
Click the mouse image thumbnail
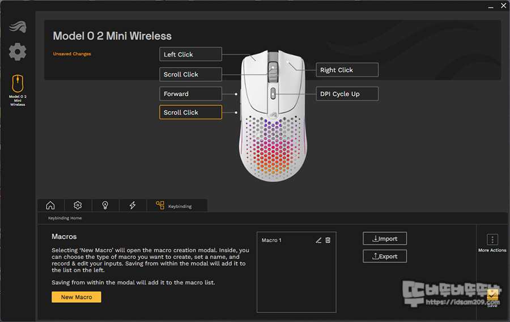[273, 116]
